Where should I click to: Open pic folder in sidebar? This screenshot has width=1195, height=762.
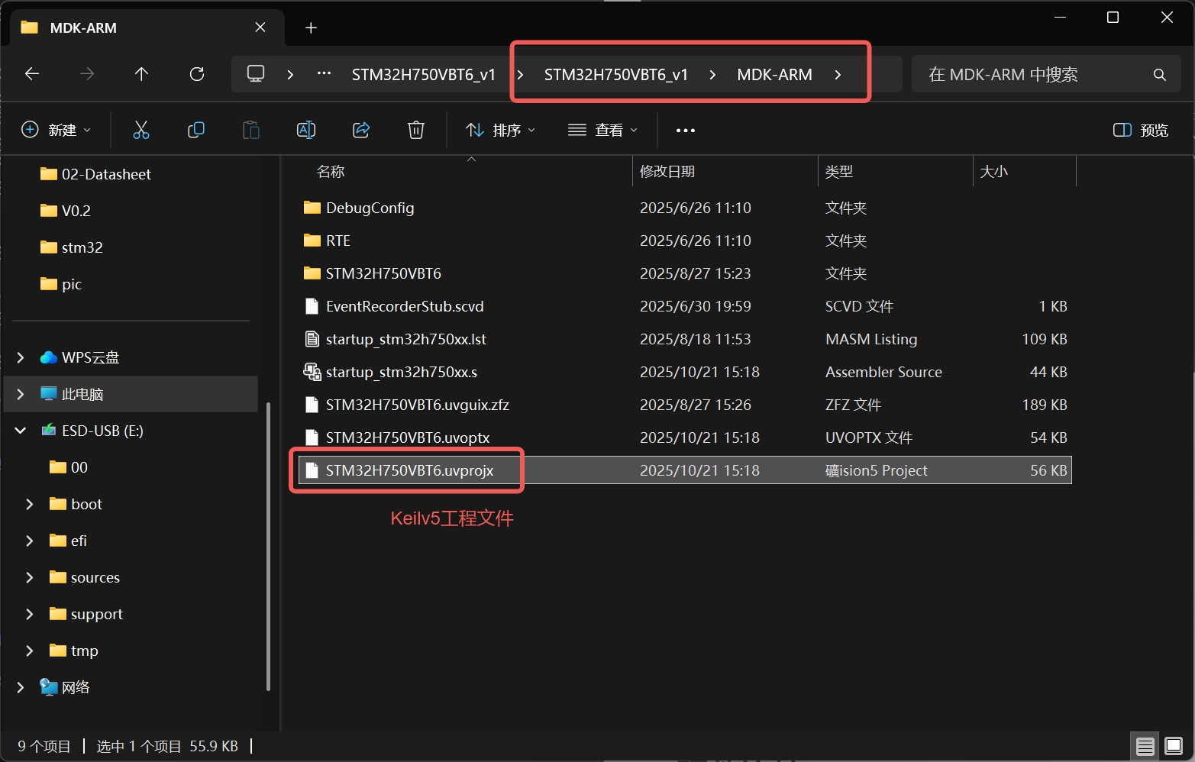pyautogui.click(x=72, y=284)
